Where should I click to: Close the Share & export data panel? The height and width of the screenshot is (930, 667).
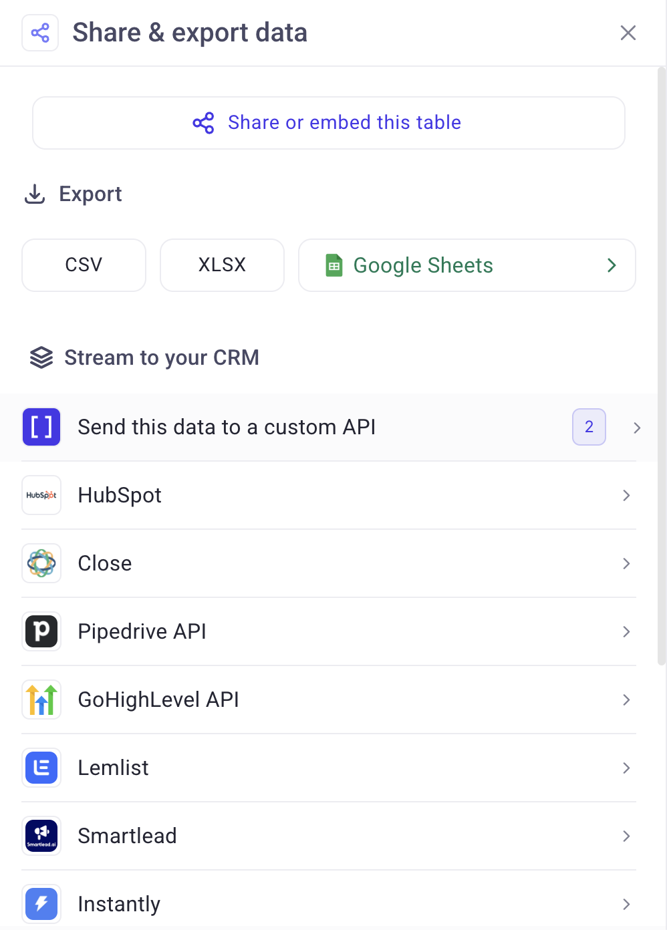628,33
